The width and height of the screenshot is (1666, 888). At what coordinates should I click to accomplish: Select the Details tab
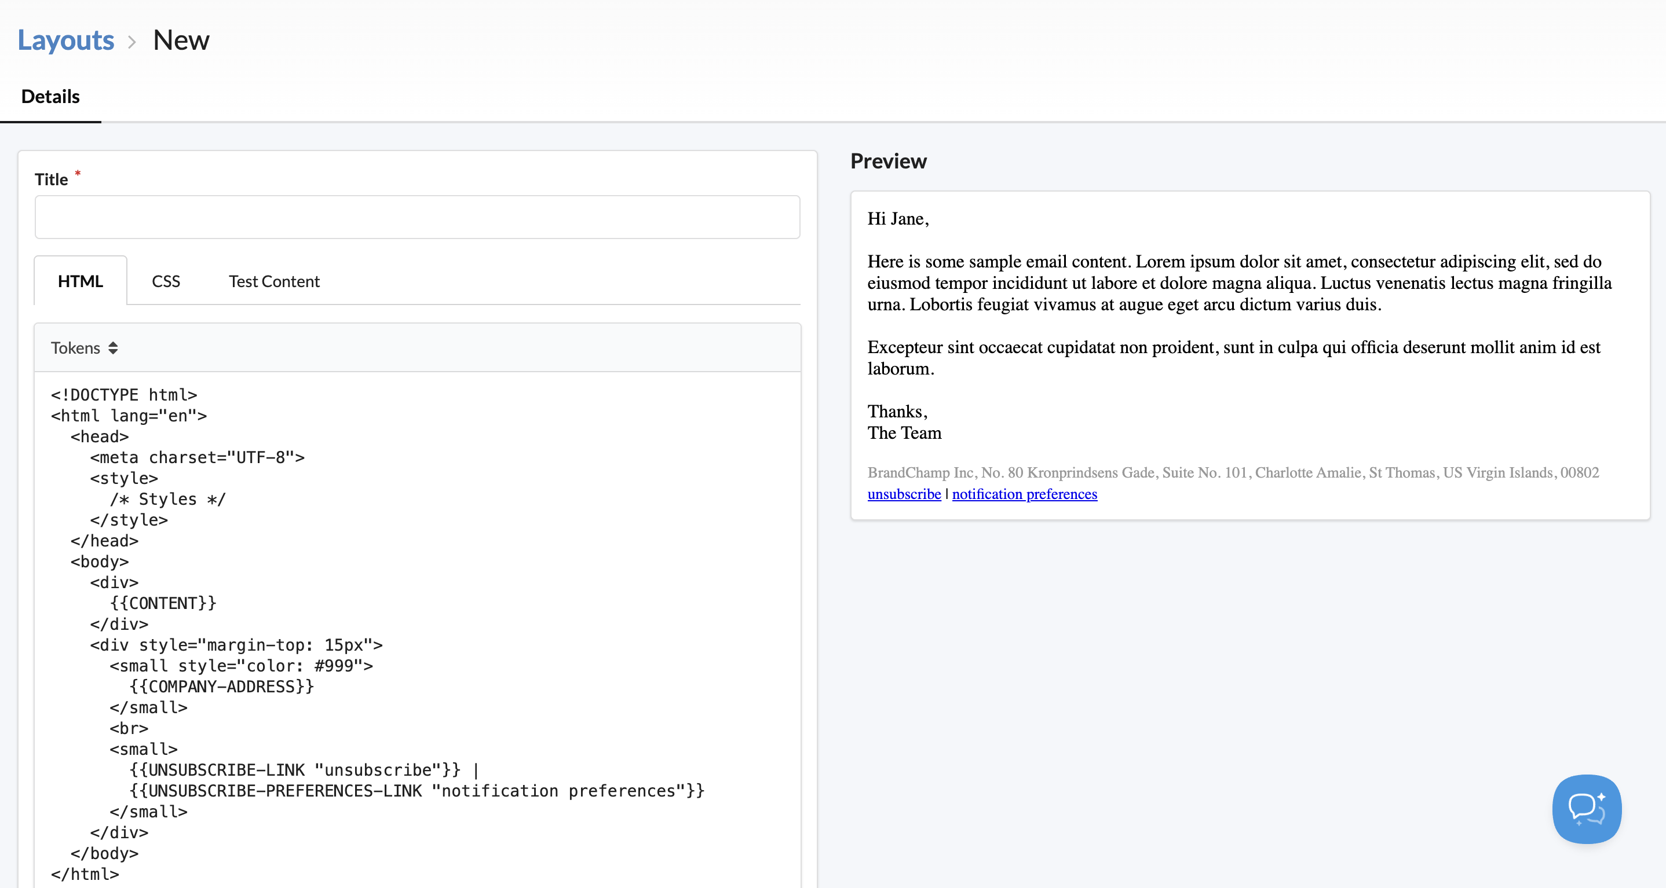click(x=50, y=97)
